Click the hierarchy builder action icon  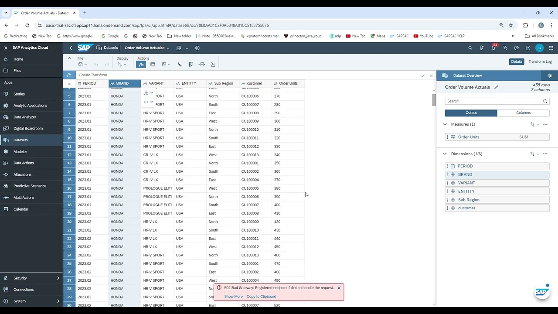179,65
